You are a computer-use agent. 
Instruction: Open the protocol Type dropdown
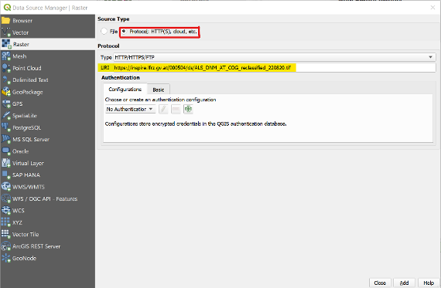(275, 57)
